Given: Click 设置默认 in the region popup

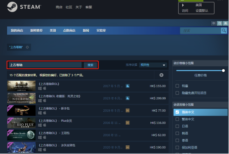Looking at the screenshot, I should point(202,11).
